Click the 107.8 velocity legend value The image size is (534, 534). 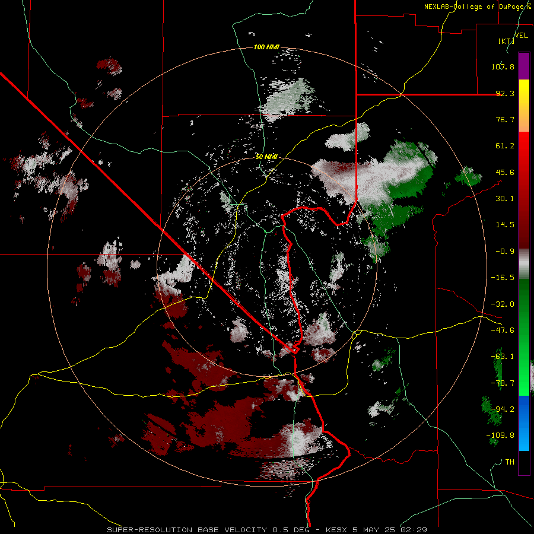point(503,66)
